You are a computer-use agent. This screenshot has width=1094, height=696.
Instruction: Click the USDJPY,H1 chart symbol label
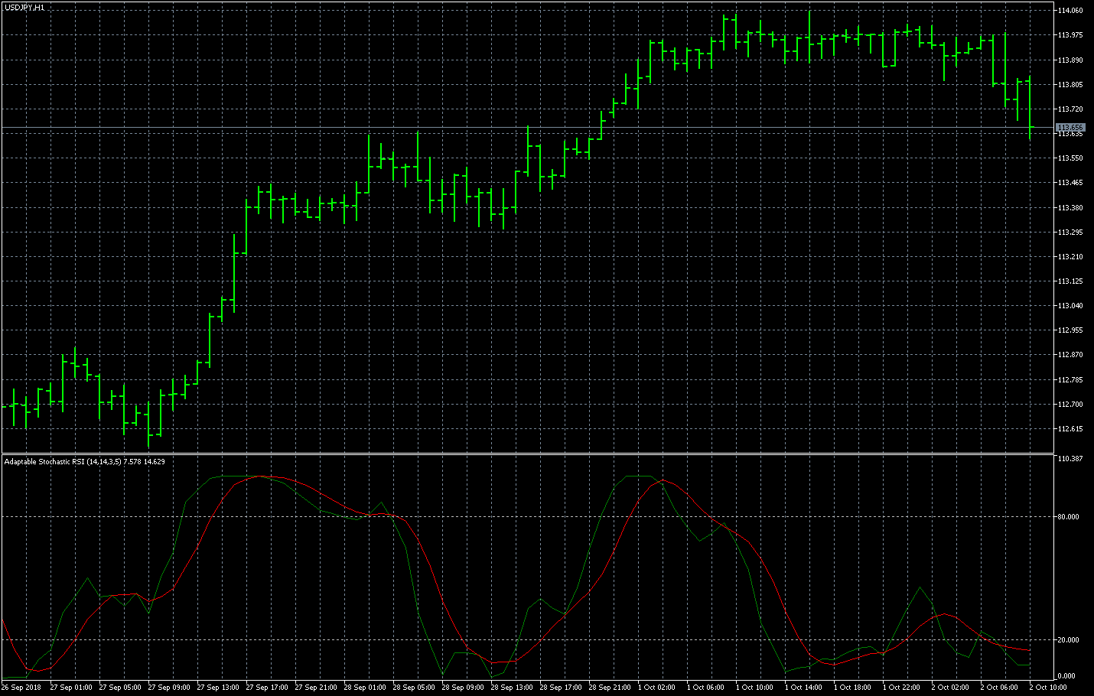click(24, 7)
